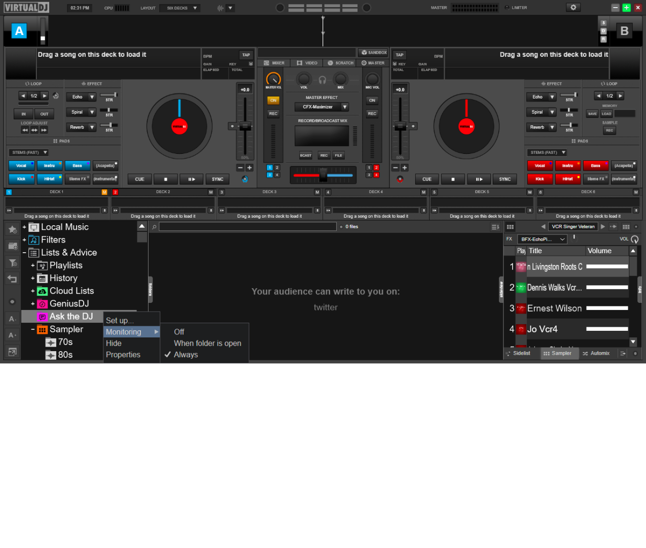Open the settings gear icon
646x548 pixels.
click(x=573, y=8)
